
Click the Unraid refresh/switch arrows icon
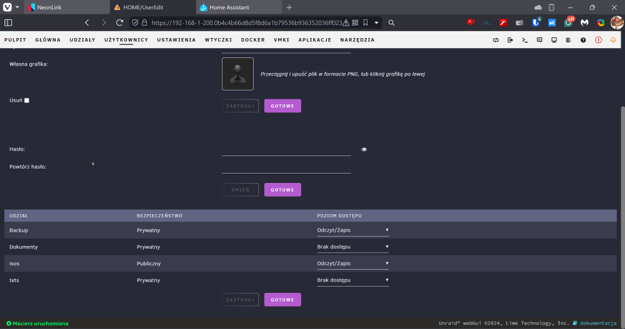[x=496, y=40]
